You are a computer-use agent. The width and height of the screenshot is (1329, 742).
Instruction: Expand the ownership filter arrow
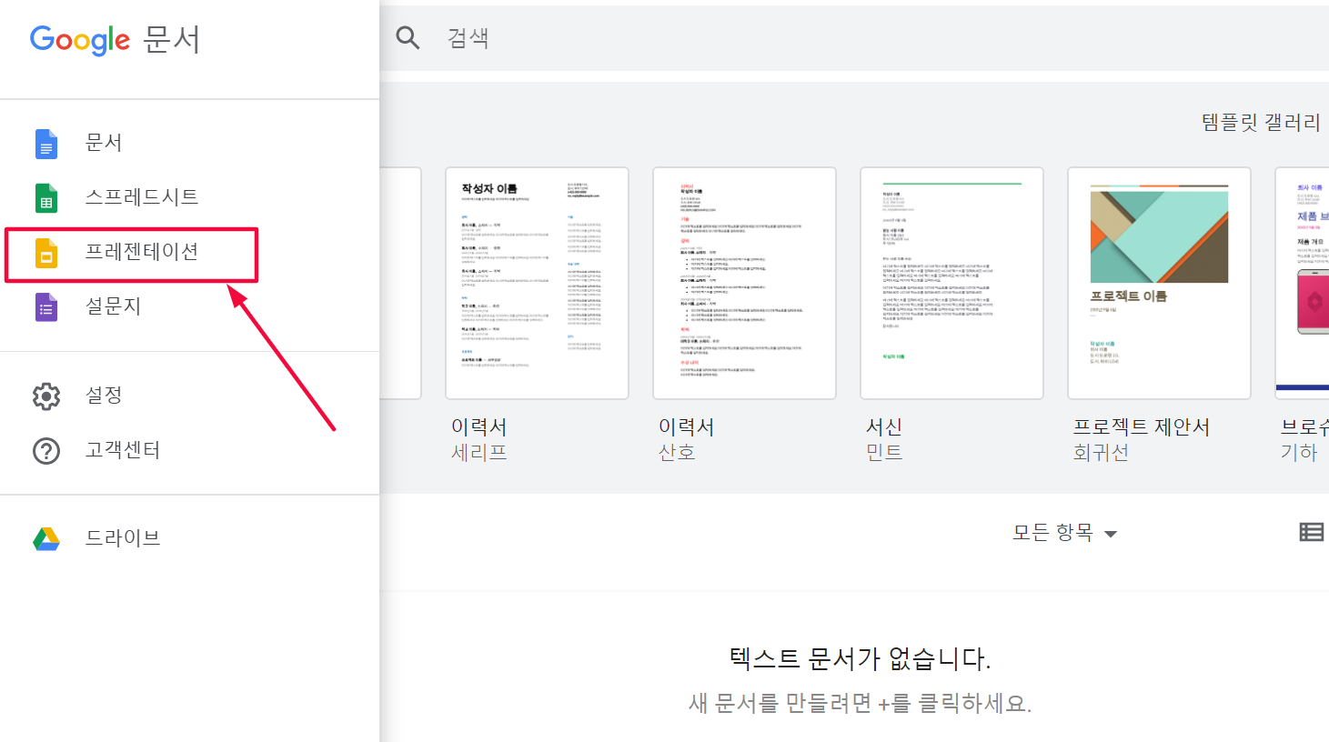pyautogui.click(x=1111, y=535)
